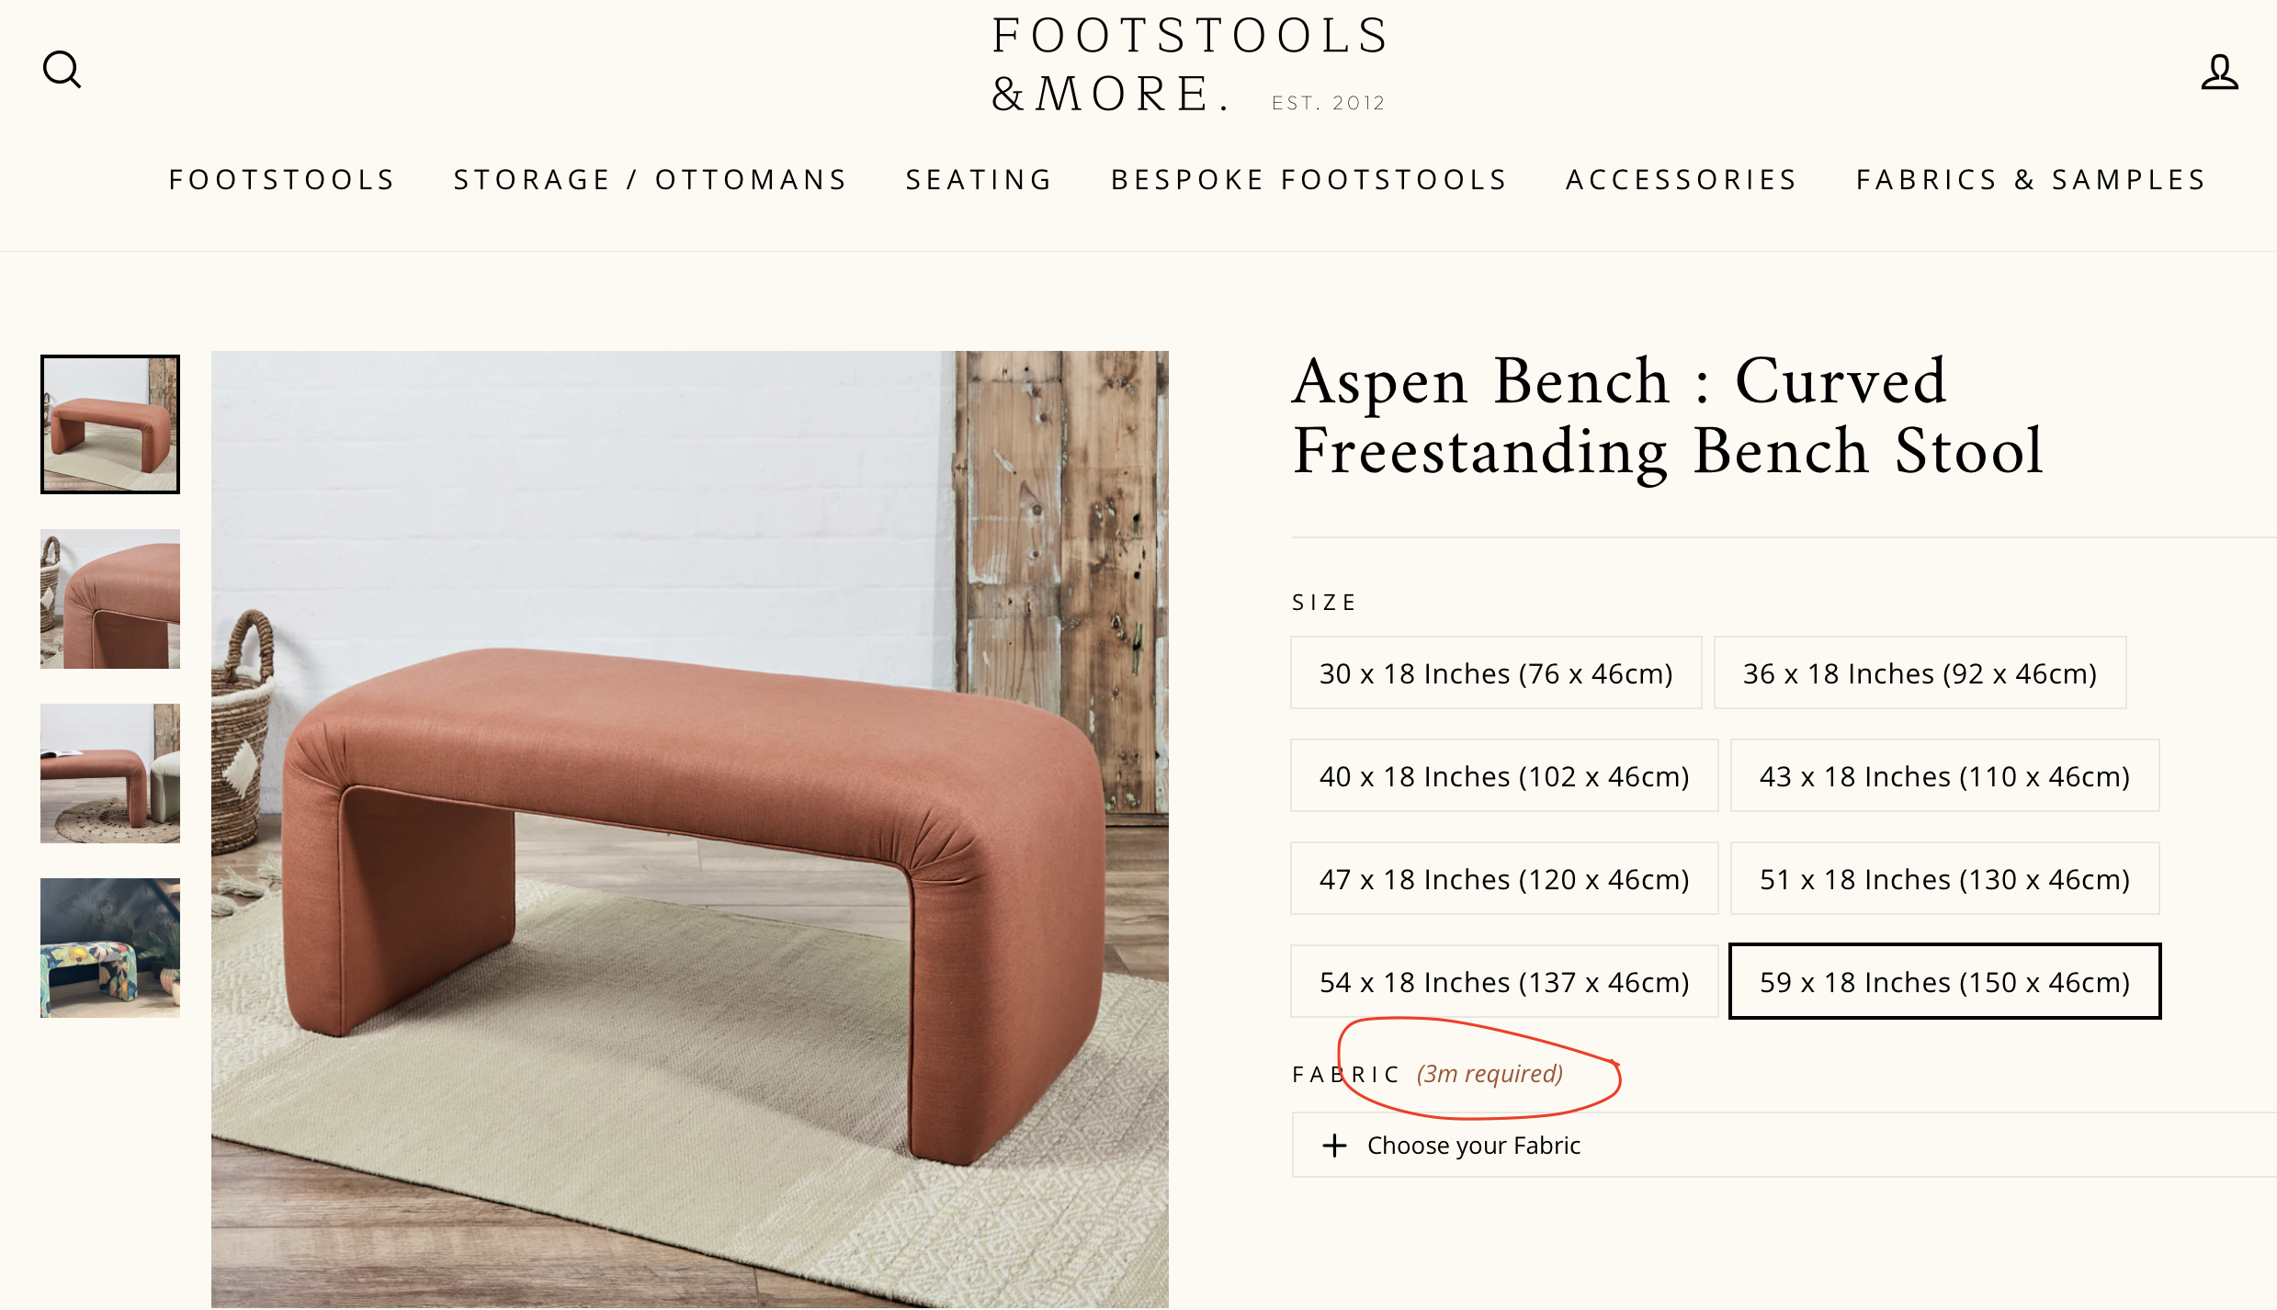Click the plus icon beside Choose your Fabric

pyautogui.click(x=1334, y=1146)
